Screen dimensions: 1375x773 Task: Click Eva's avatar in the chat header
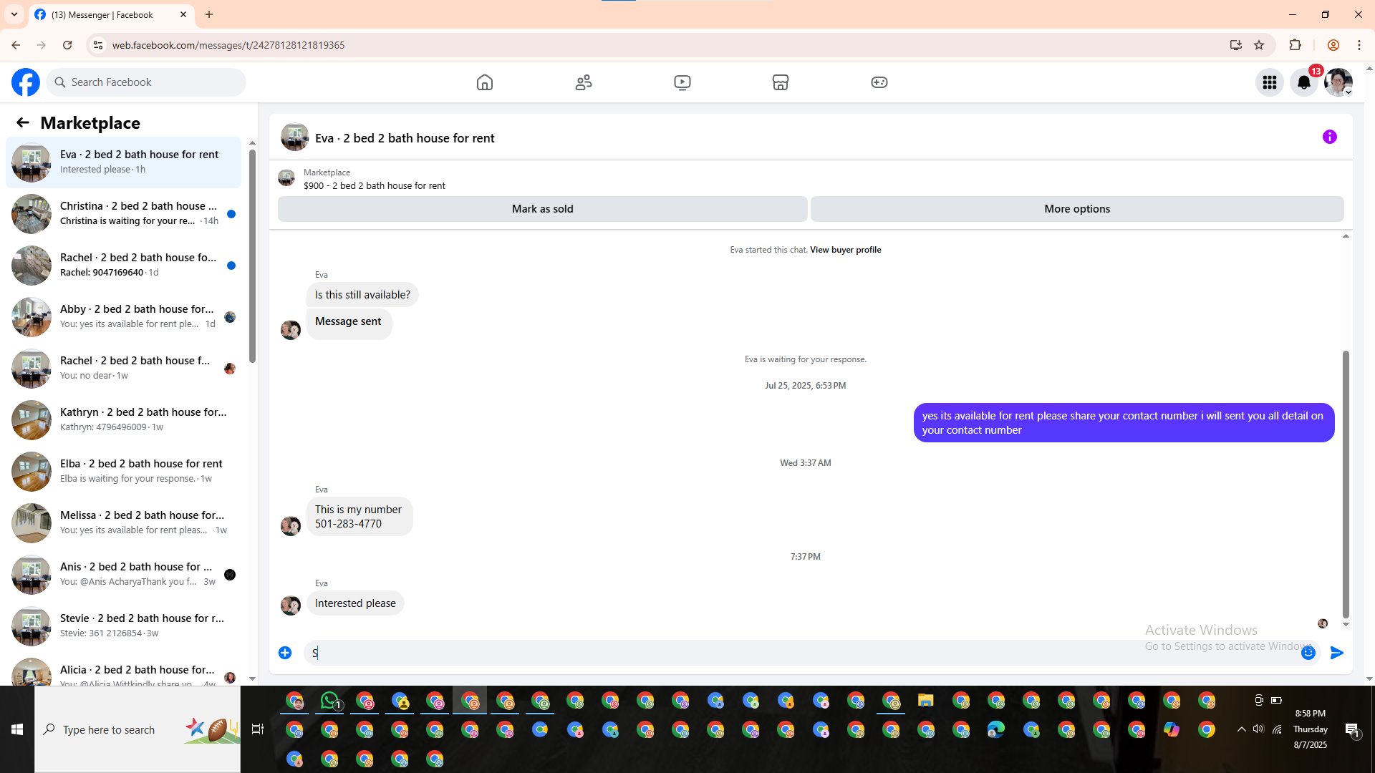[294, 137]
